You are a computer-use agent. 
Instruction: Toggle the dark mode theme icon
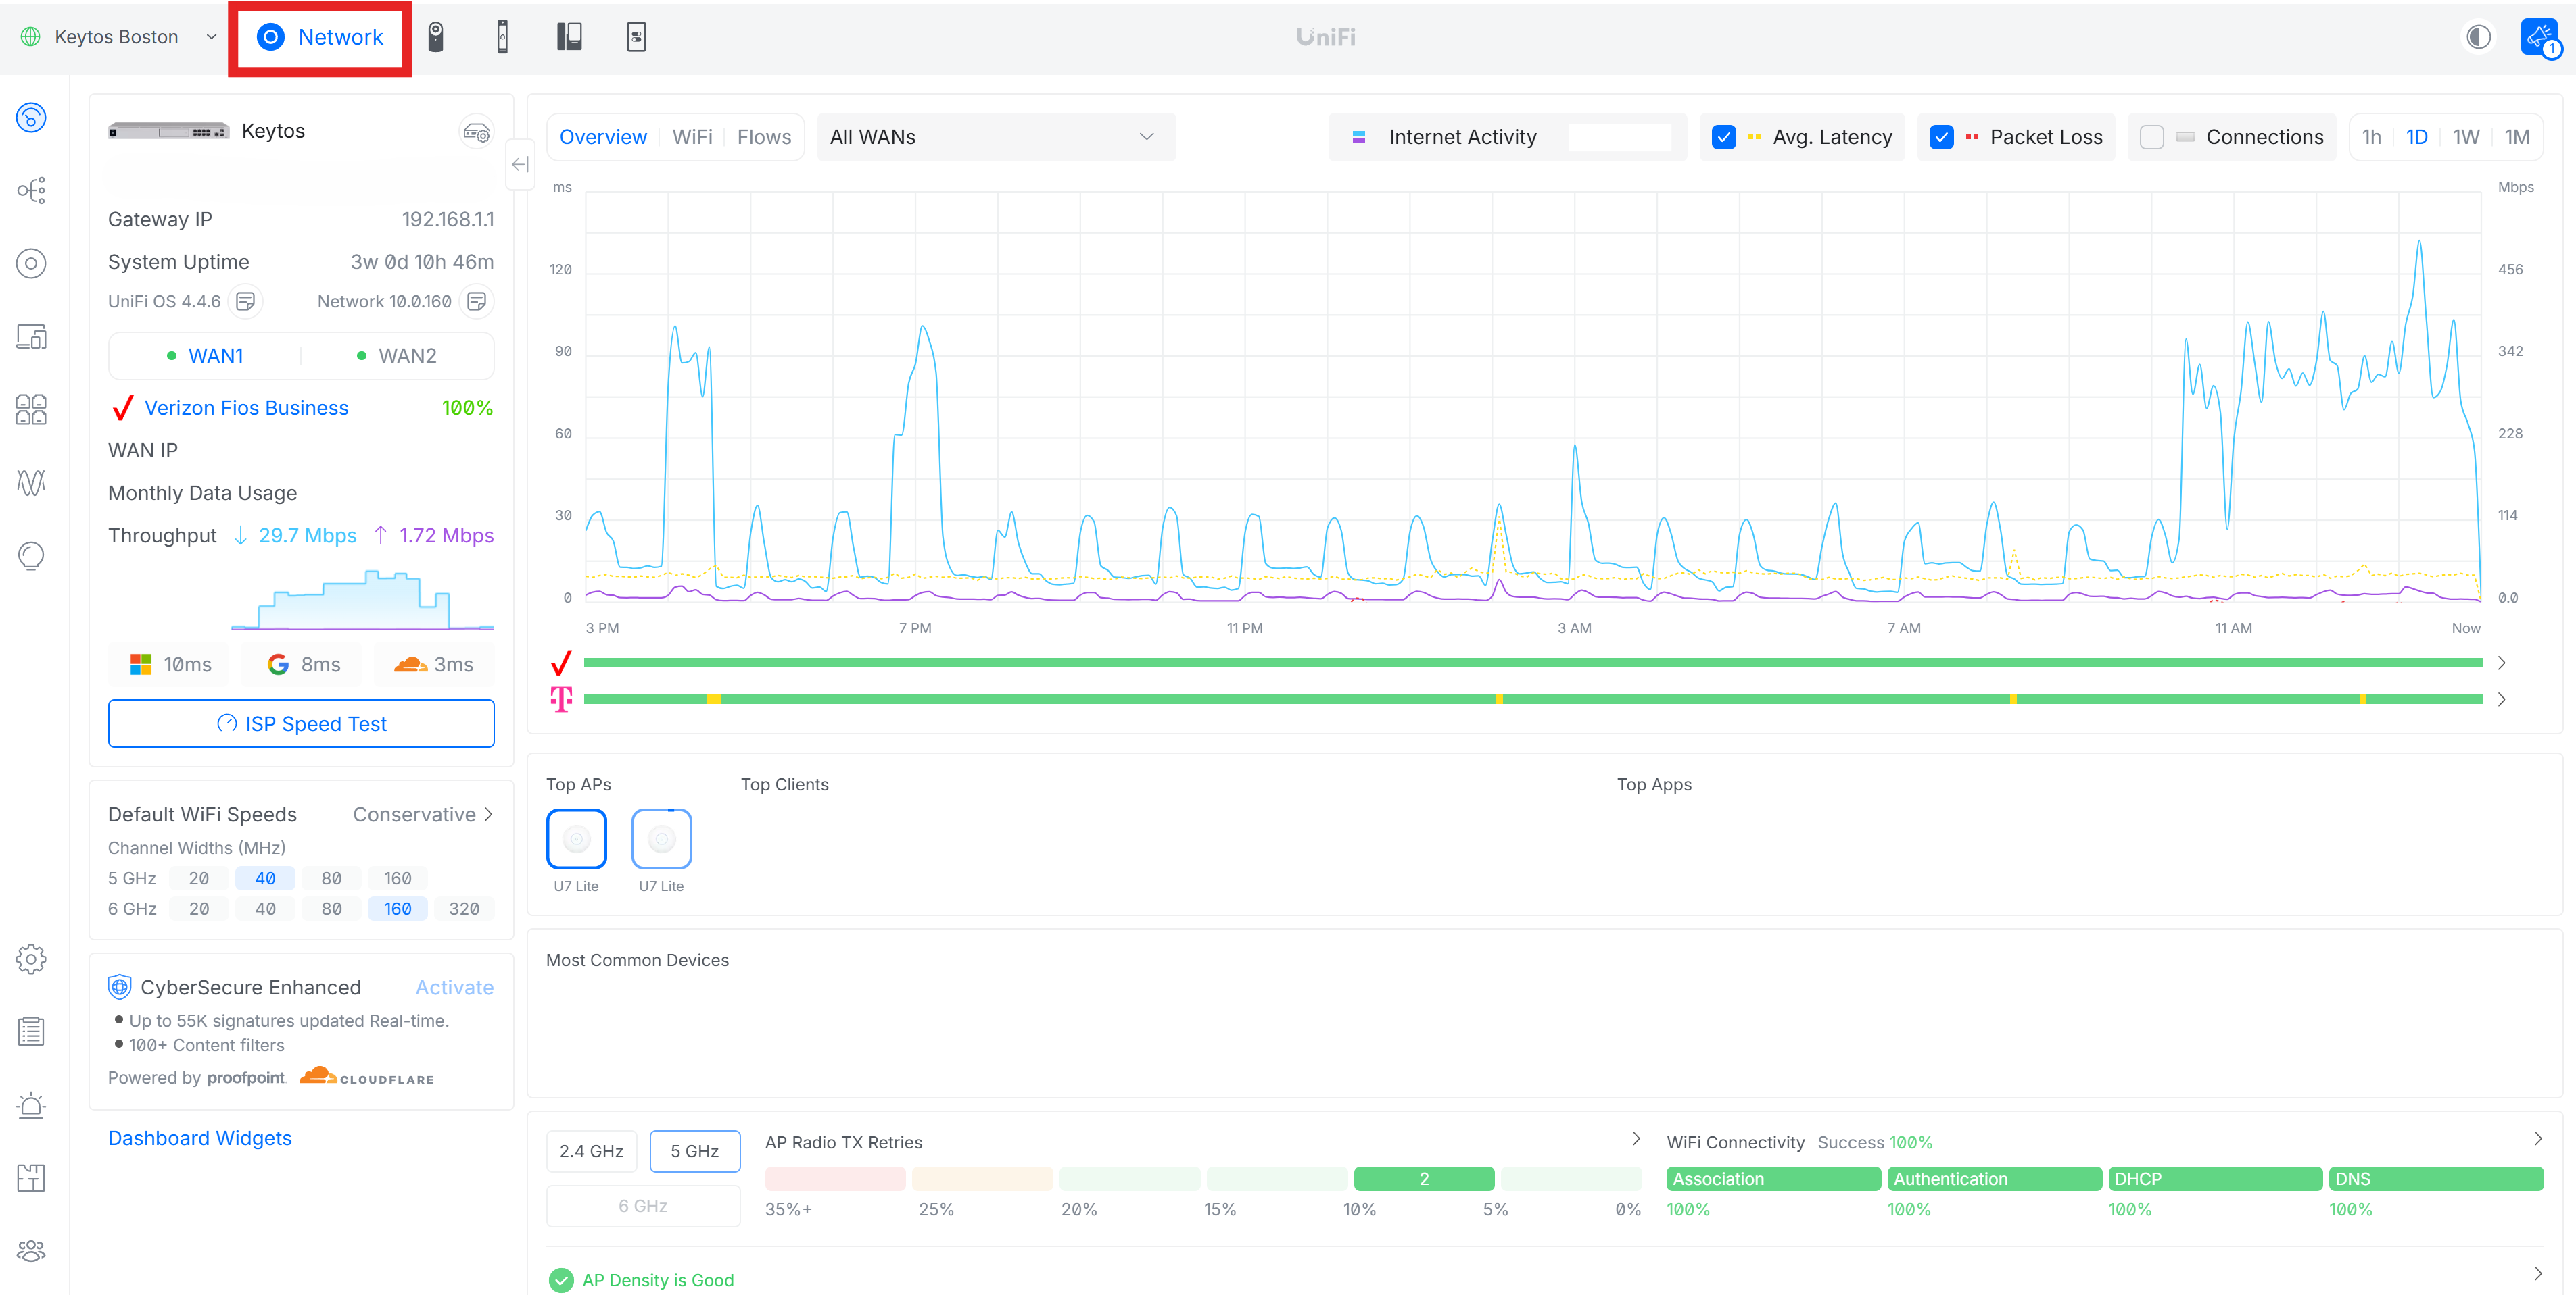(x=2478, y=37)
